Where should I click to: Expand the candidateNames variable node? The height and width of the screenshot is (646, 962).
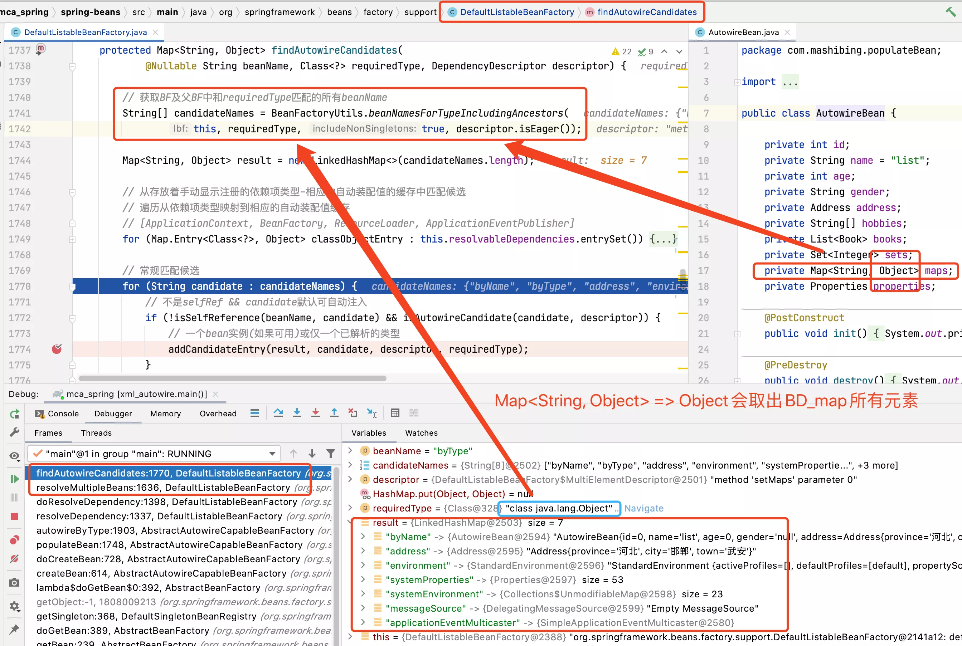pos(350,465)
